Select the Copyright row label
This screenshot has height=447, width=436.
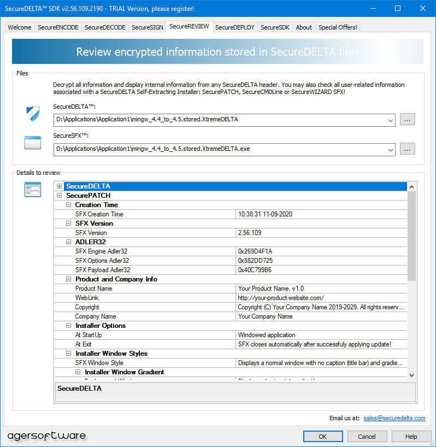click(x=87, y=307)
